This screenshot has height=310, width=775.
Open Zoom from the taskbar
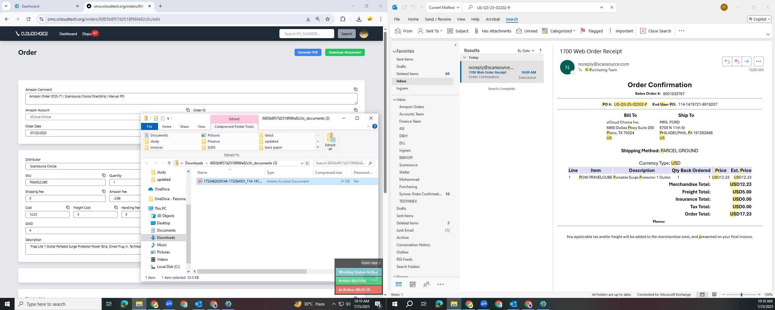point(169,304)
